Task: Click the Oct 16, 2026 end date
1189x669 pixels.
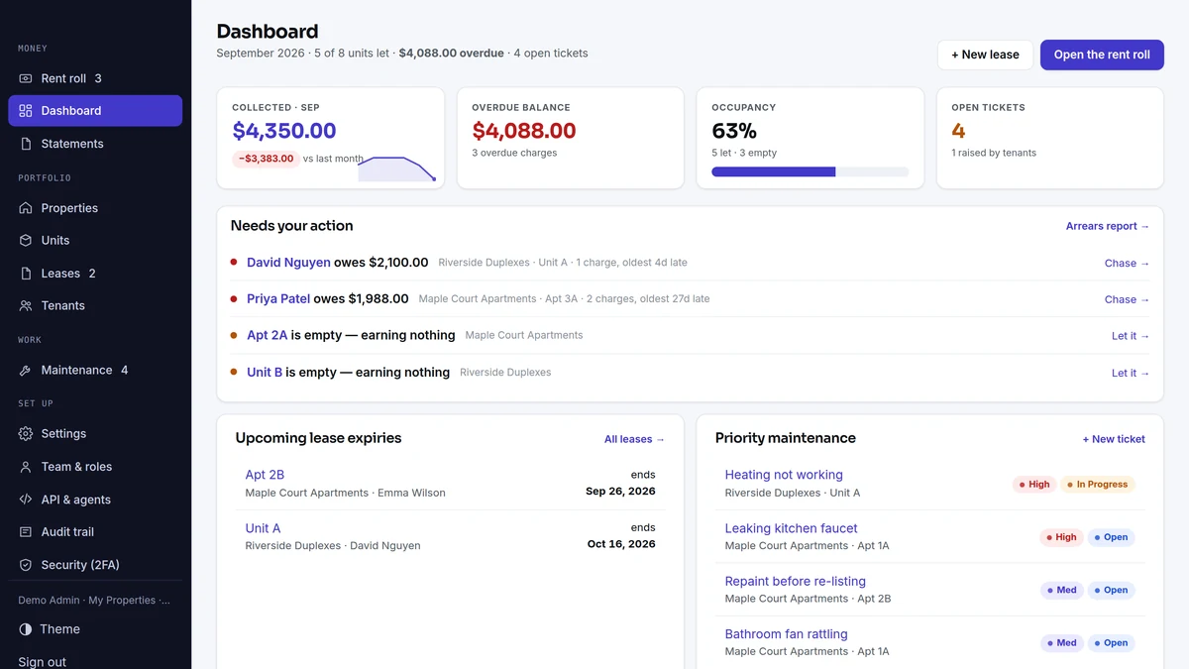Action: (x=621, y=544)
